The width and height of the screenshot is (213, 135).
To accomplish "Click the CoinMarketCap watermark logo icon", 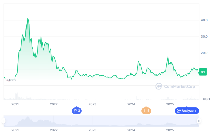I will coord(159,86).
